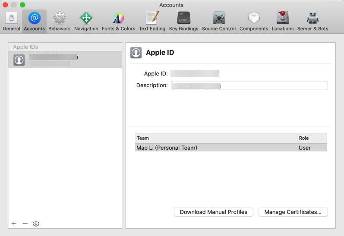Zoom the window with green button
This screenshot has height=236, width=344.
(x=22, y=5)
